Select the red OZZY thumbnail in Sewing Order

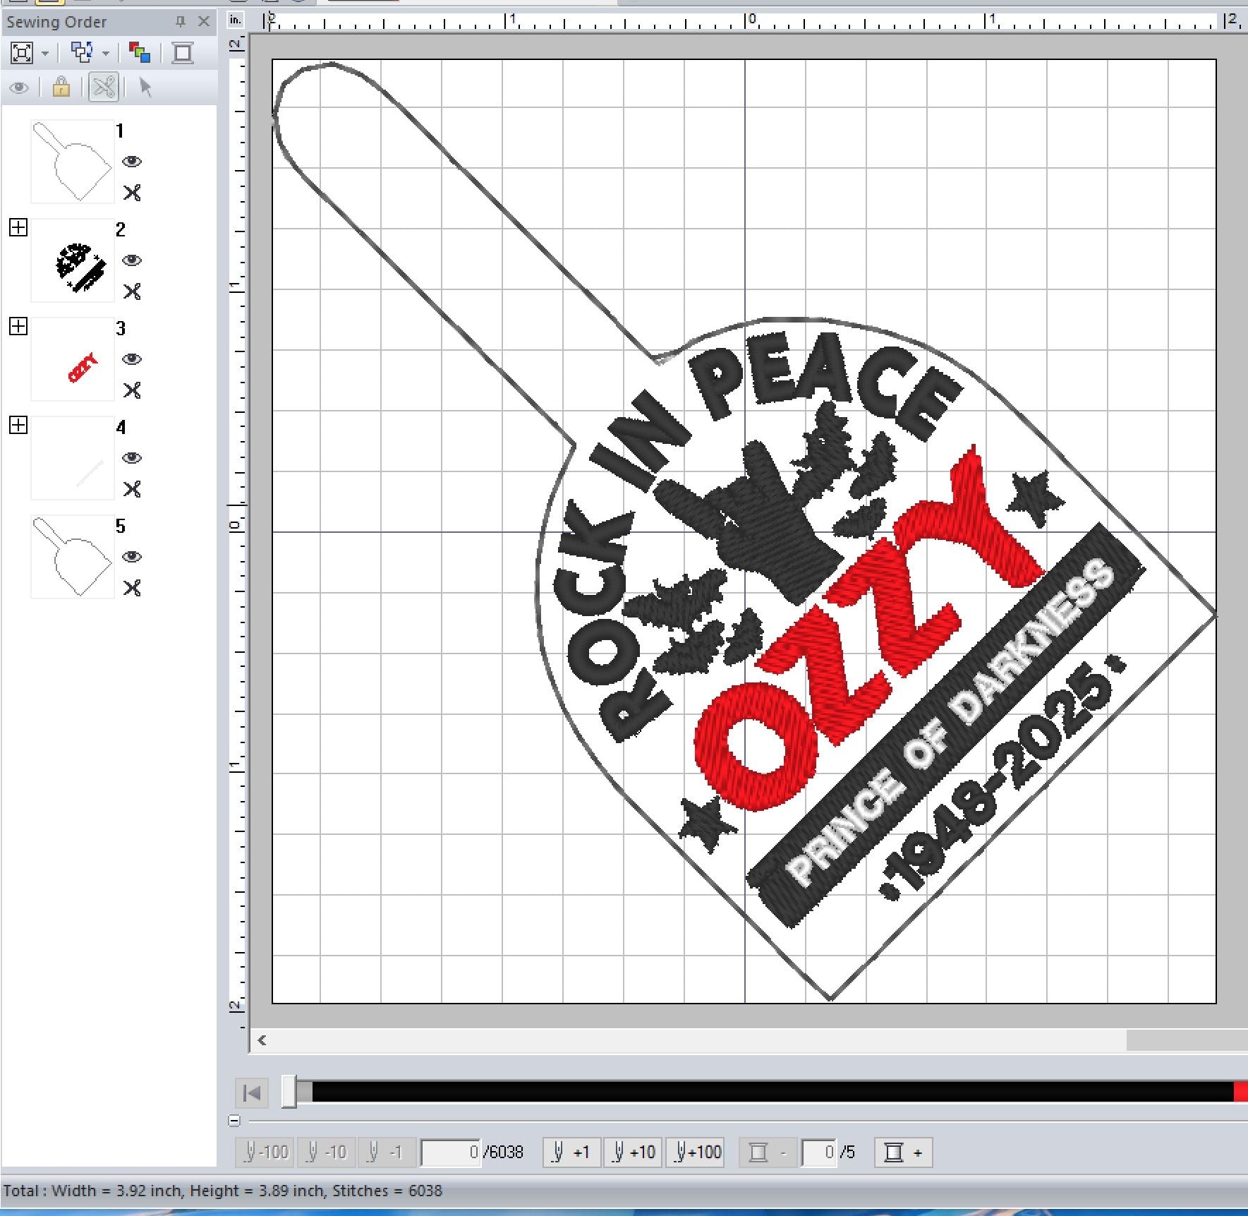[x=73, y=359]
